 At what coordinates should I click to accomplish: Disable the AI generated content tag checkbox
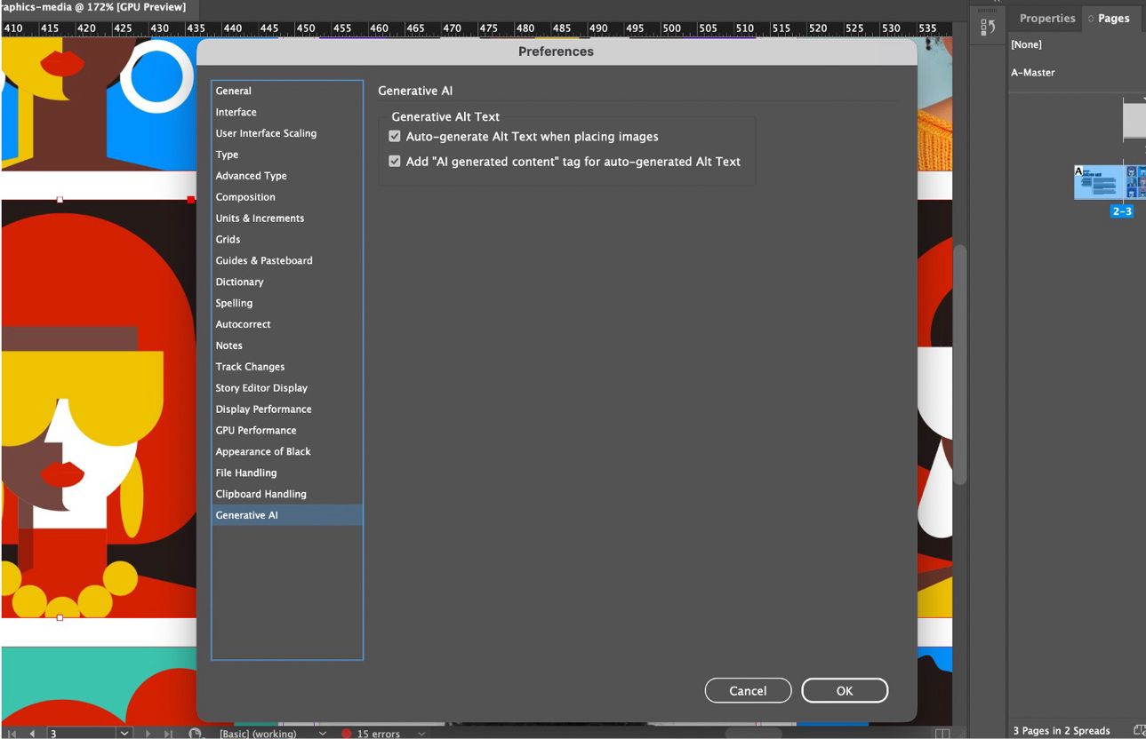pyautogui.click(x=395, y=161)
